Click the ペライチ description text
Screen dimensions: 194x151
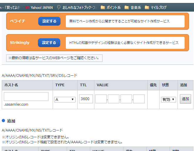pyautogui.click(x=119, y=21)
